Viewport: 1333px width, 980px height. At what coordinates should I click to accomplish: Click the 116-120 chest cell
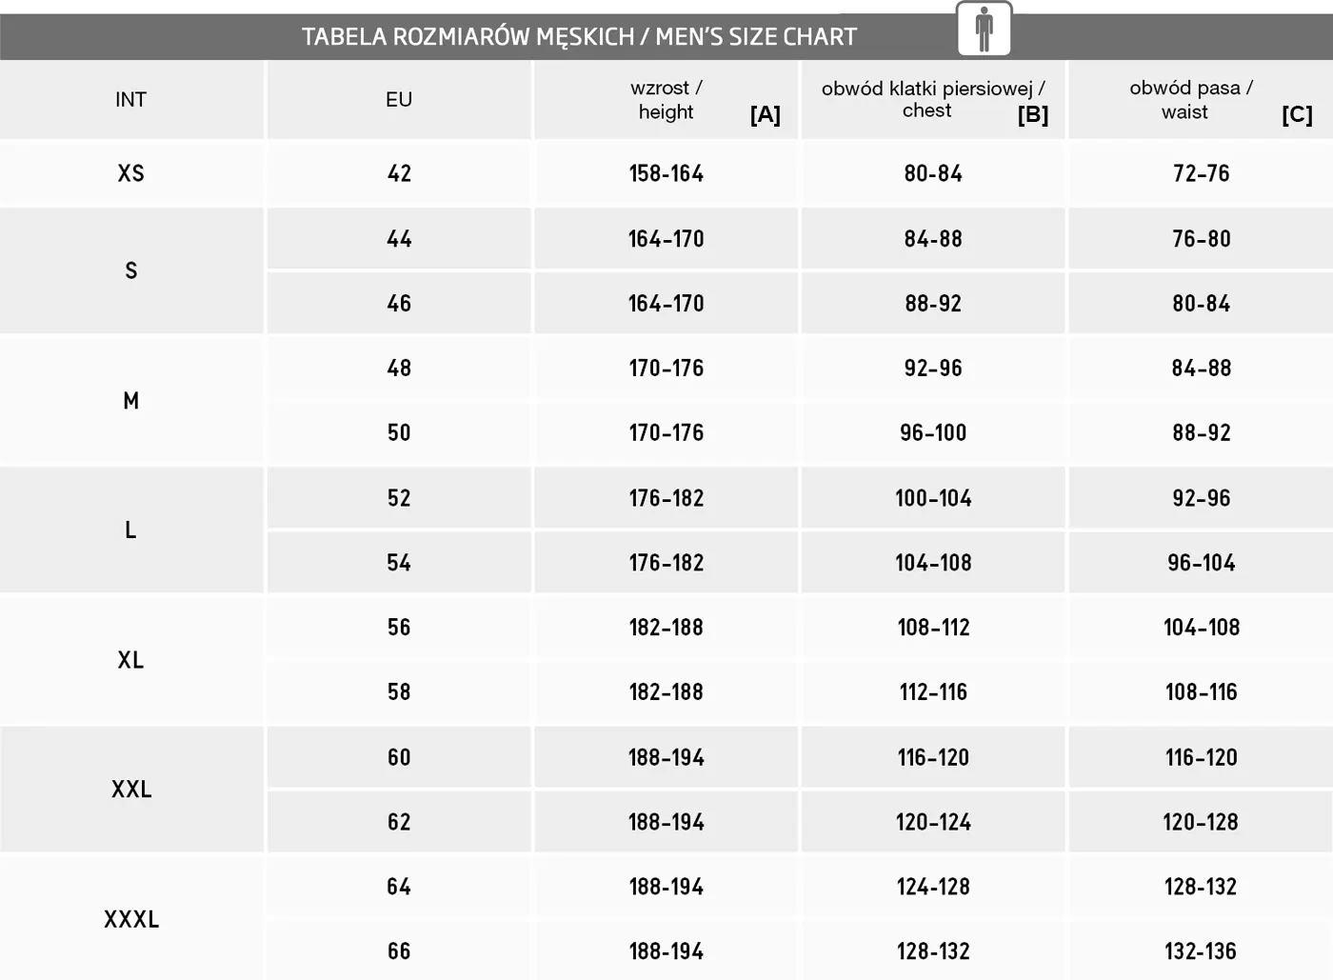click(933, 757)
